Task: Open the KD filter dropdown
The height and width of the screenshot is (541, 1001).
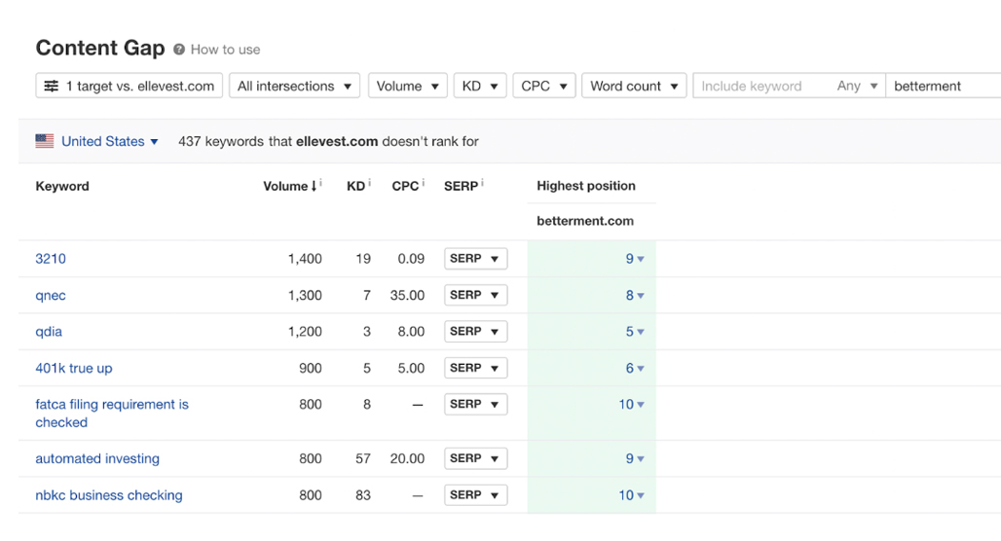Action: pyautogui.click(x=480, y=86)
